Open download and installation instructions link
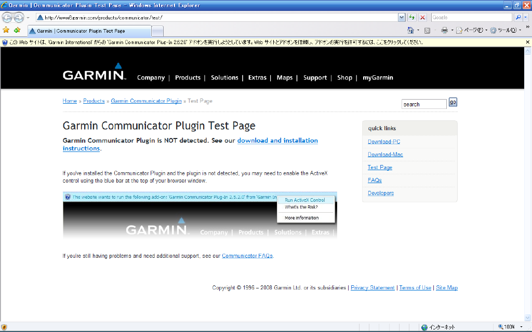 click(277, 141)
